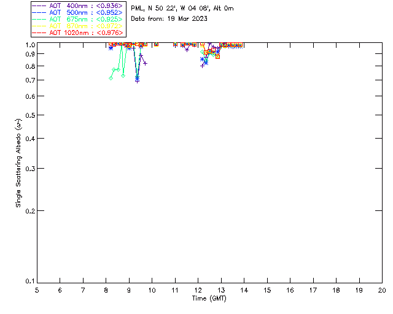Viewport: 393px width, 314px height.
Task: Click the 0.3 y-axis tick label
Action: 30,169
